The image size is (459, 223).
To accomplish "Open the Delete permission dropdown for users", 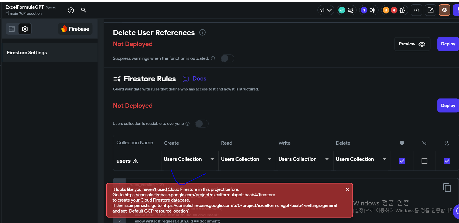I will (x=362, y=159).
